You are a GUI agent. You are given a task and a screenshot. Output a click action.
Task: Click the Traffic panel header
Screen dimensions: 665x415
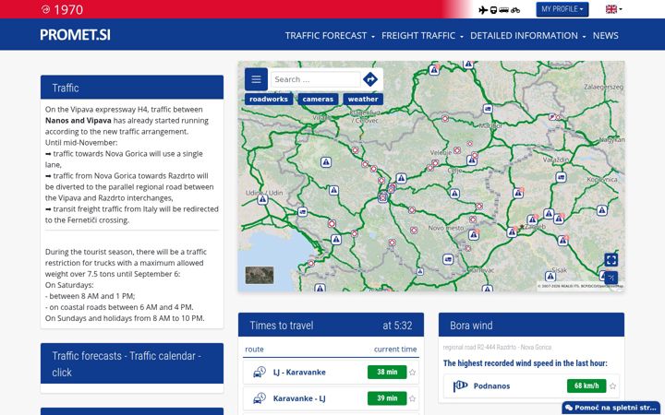pos(132,88)
